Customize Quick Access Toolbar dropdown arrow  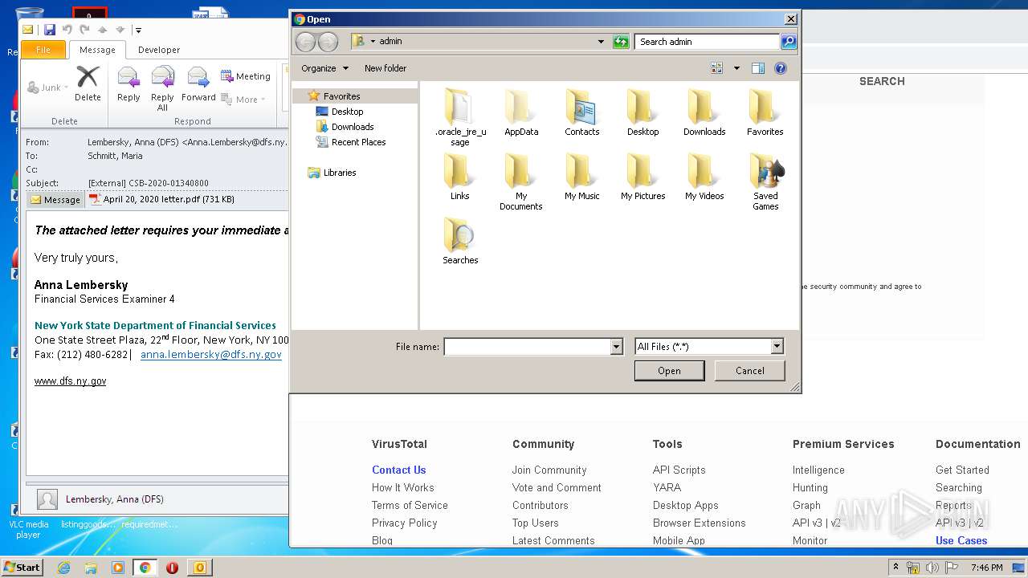coord(138,31)
